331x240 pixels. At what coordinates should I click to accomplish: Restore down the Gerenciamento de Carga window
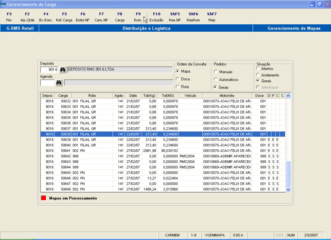pos(320,4)
